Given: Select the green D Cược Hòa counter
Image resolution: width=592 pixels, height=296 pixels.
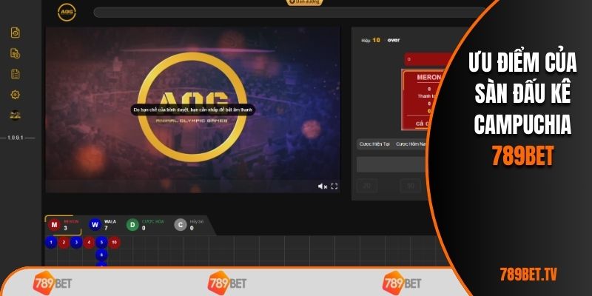Looking at the screenshot, I should tap(145, 225).
